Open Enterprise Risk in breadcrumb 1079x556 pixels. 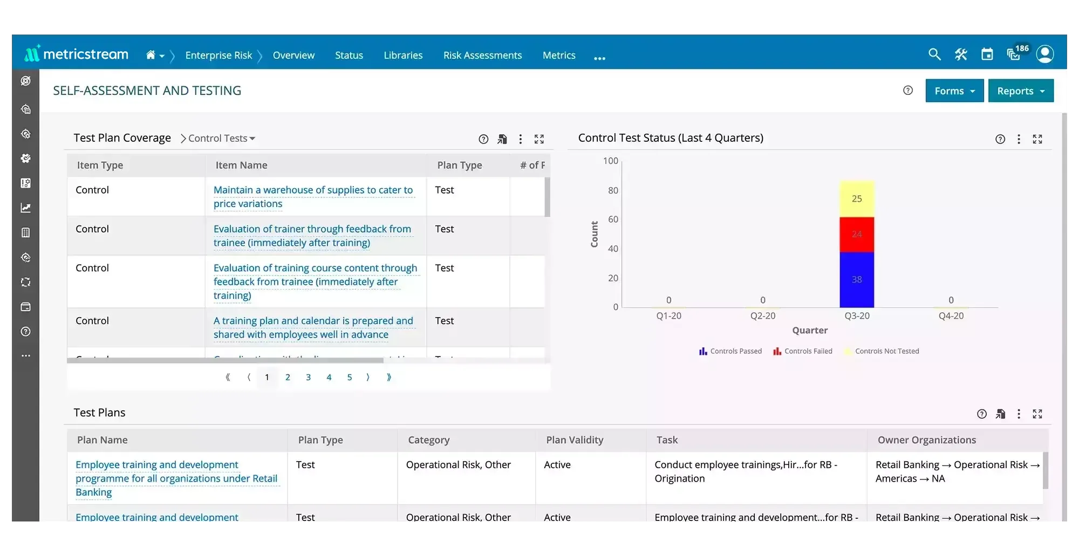click(218, 55)
